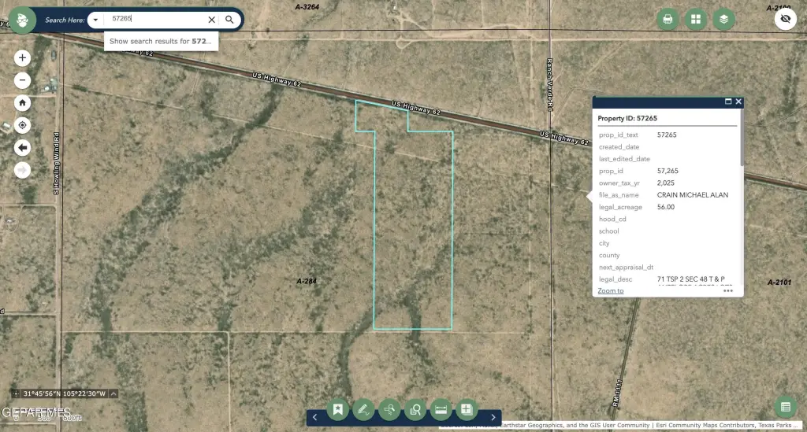
Task: Click the My Location target button
Action: (22, 125)
